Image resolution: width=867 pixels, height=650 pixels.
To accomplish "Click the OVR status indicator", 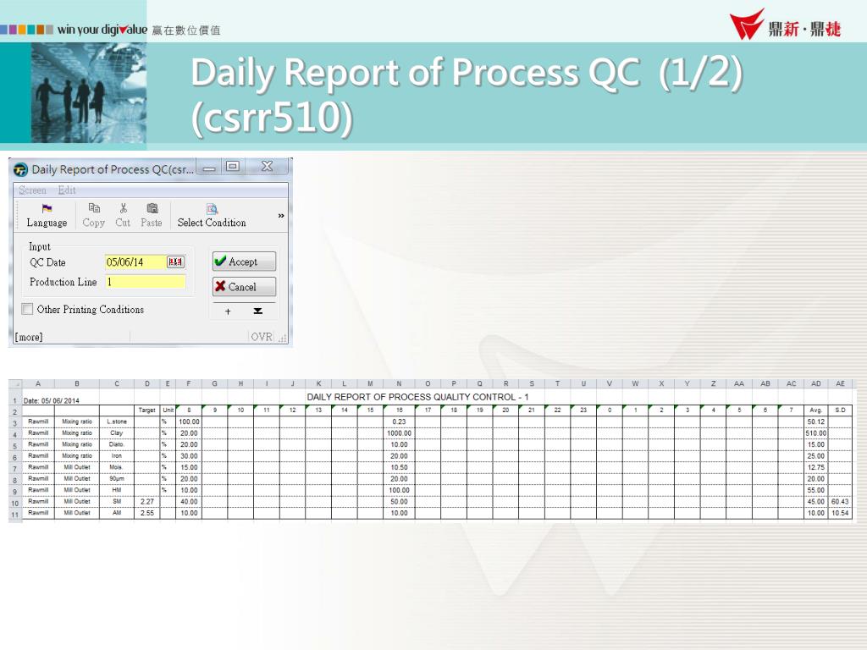I will 262,337.
